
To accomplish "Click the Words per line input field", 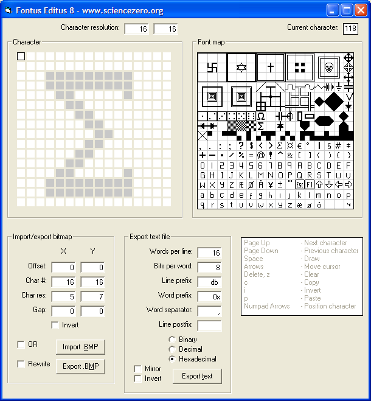I will pyautogui.click(x=209, y=253).
